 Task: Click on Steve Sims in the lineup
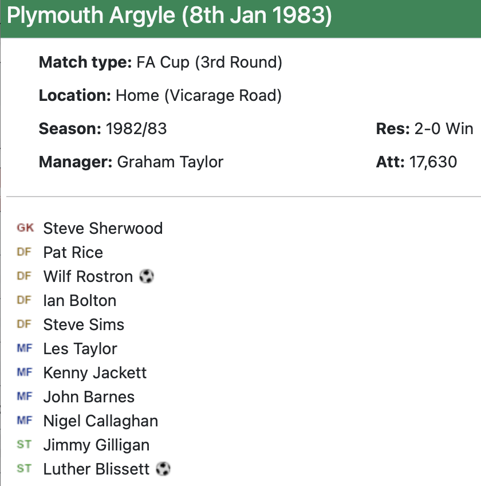pos(84,325)
